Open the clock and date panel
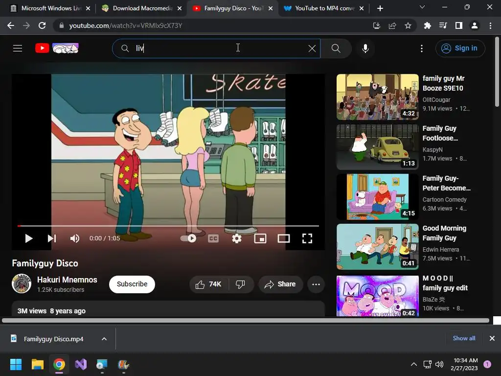The height and width of the screenshot is (376, 501). point(465,364)
